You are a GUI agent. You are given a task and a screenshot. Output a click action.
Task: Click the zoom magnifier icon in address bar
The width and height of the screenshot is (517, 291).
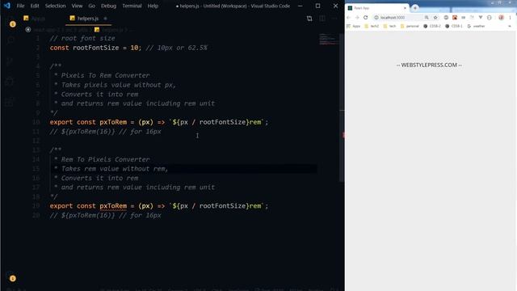(427, 18)
